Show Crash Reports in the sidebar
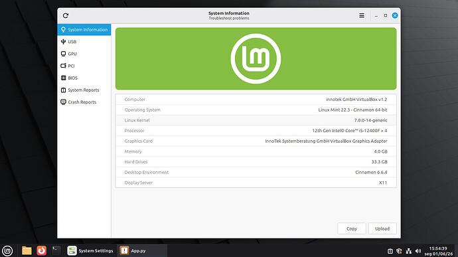 click(x=84, y=102)
